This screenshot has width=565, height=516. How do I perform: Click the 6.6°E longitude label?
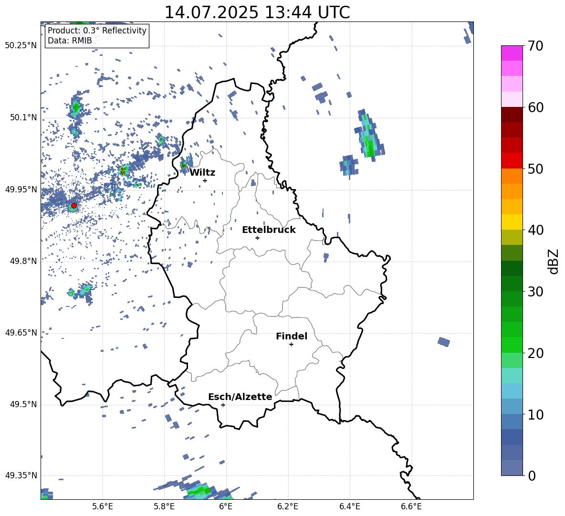coord(411,507)
